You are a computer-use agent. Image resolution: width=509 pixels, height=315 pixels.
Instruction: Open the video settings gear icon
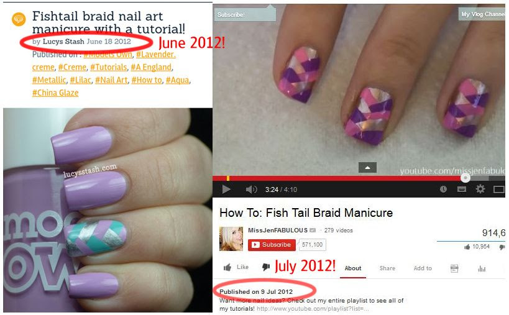point(480,189)
